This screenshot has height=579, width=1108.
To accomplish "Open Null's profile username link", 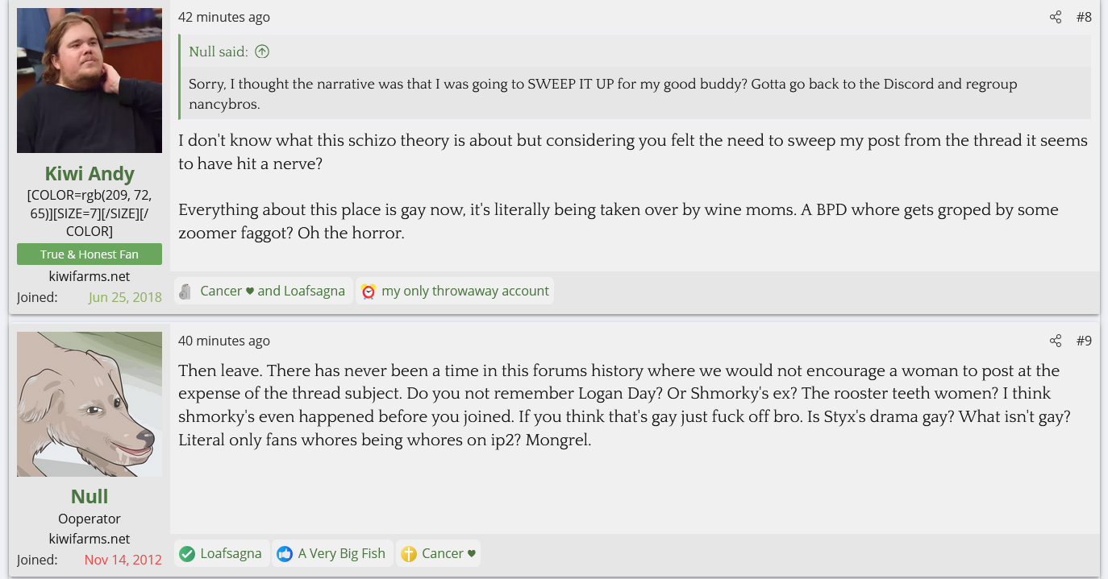I will point(90,496).
